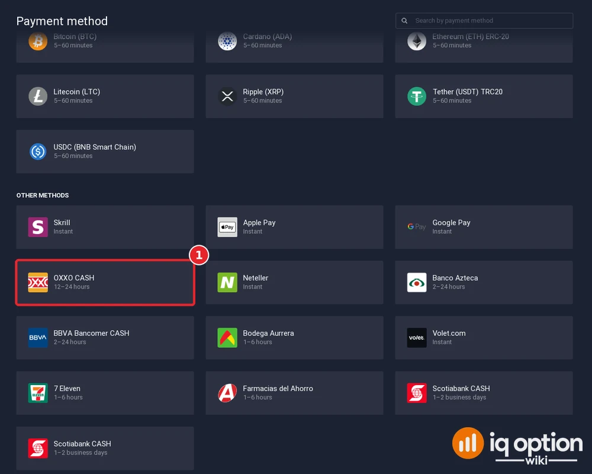Choose the "Cardano (ADA)" label
592x474 pixels.
coord(268,37)
